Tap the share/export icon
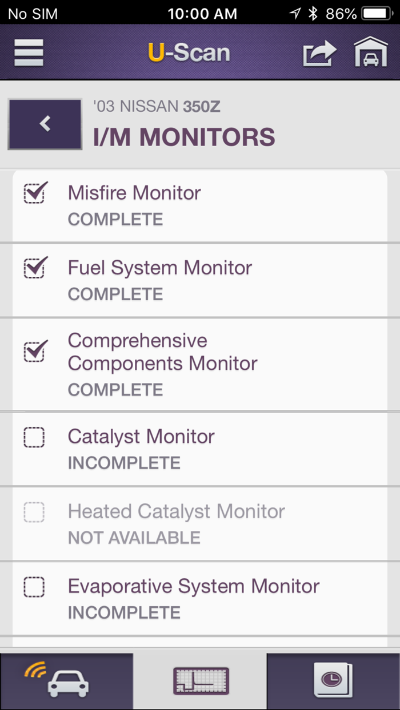Viewport: 400px width, 710px height. [x=319, y=53]
